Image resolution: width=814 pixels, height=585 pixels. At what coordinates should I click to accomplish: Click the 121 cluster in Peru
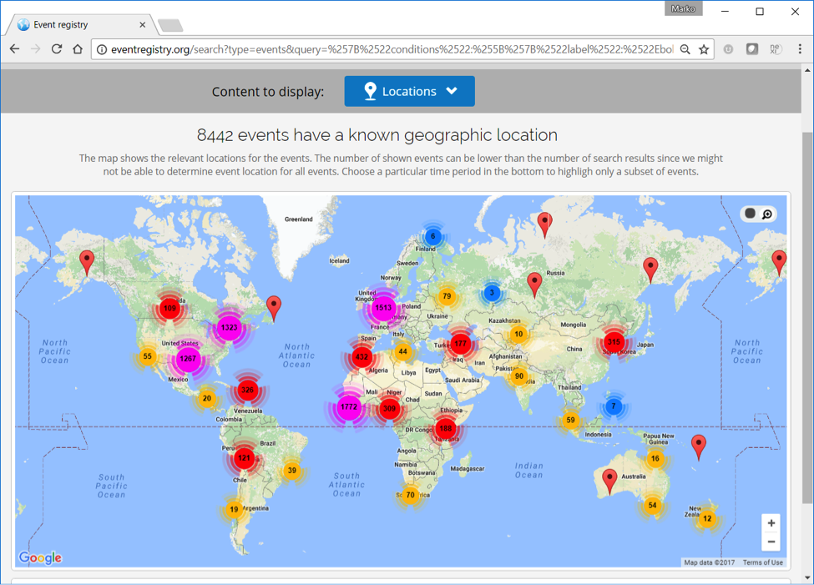click(244, 458)
